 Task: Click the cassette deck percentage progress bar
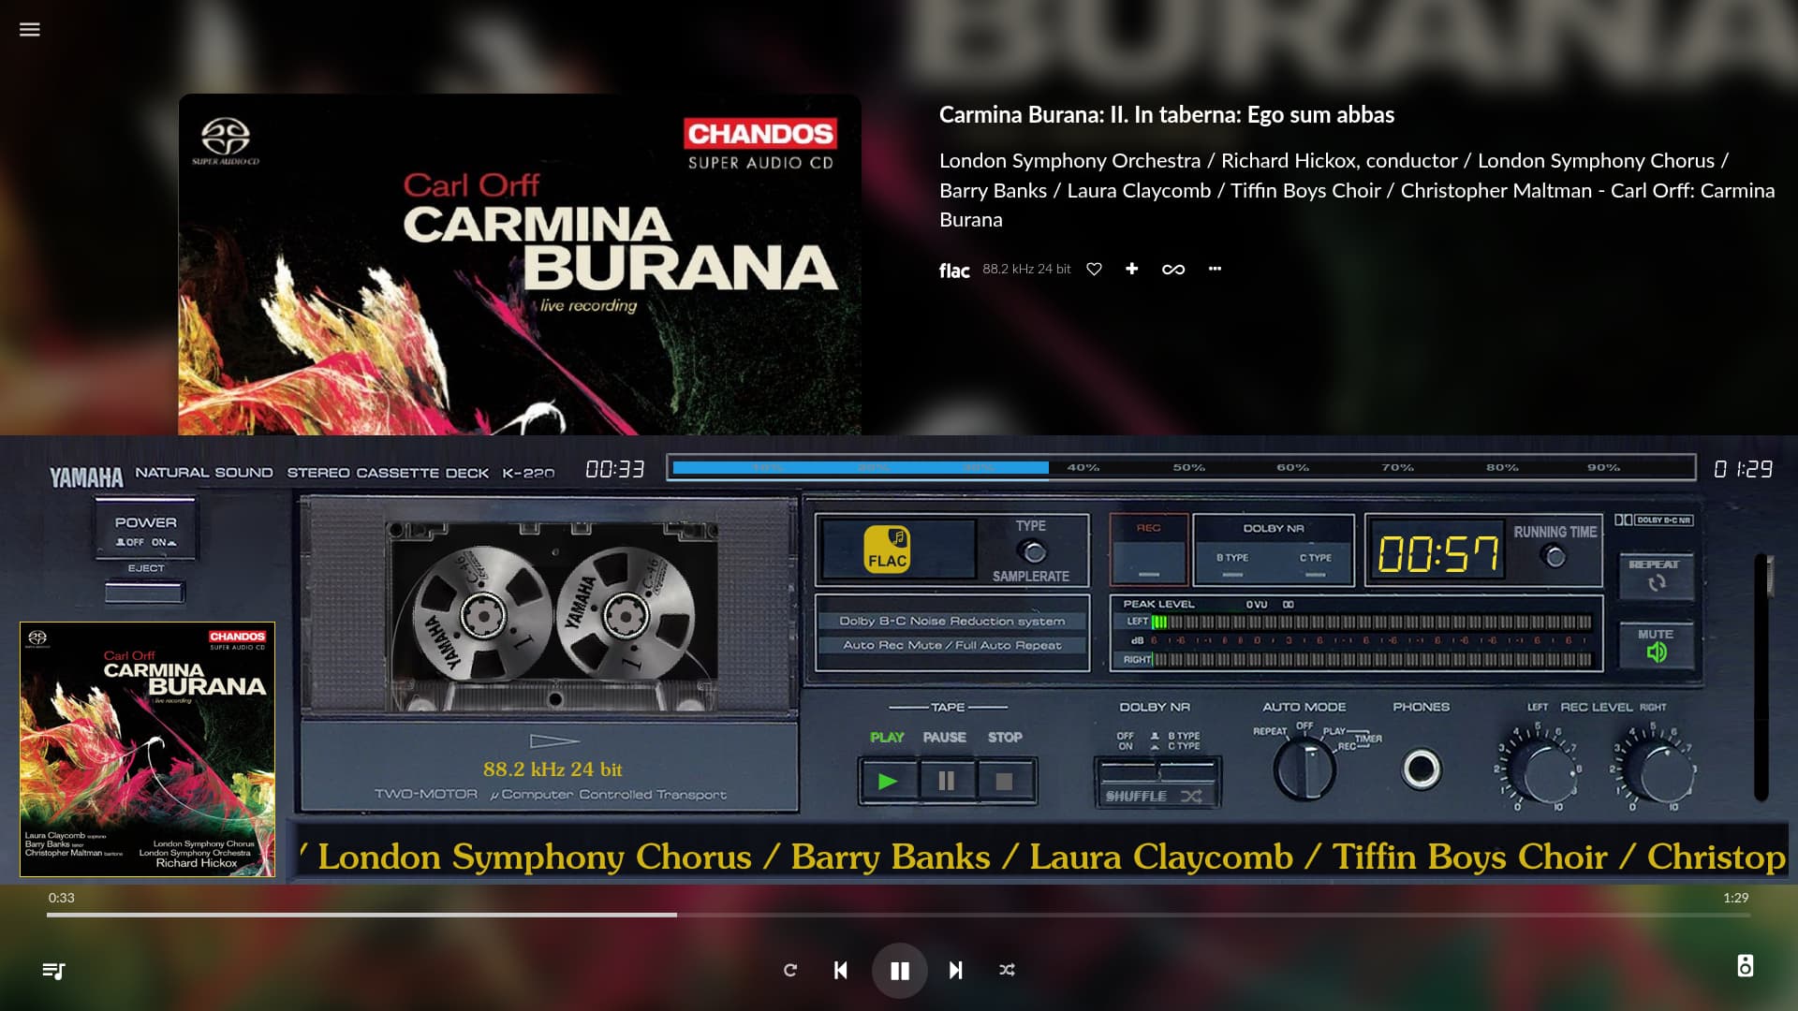tap(1180, 467)
